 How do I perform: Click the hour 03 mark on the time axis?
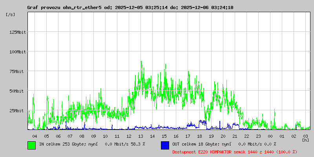coord(305,136)
